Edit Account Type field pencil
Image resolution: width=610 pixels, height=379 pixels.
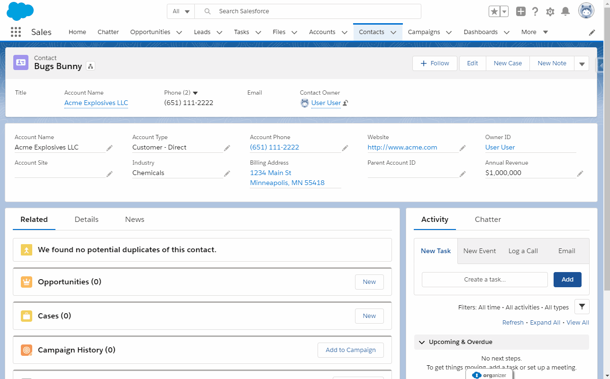(x=227, y=148)
